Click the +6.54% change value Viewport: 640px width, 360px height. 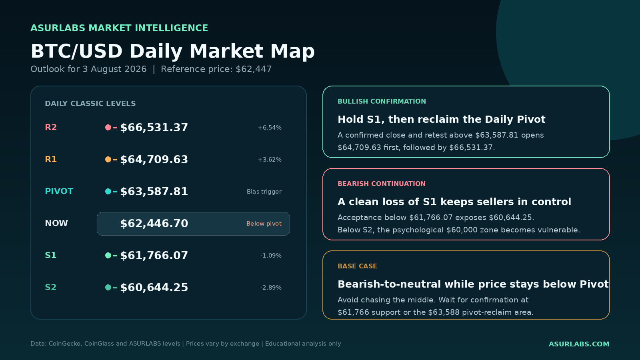click(270, 128)
